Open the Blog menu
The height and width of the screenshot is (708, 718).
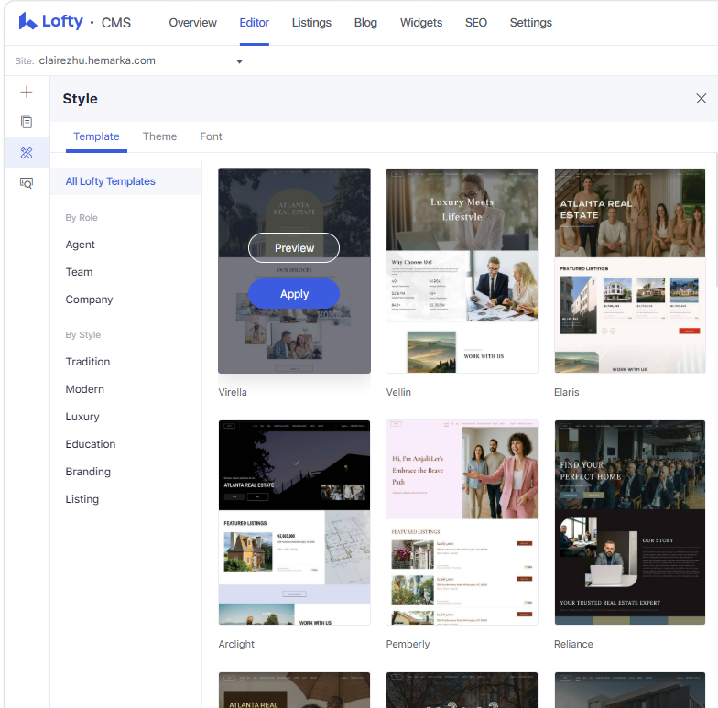[x=365, y=22]
